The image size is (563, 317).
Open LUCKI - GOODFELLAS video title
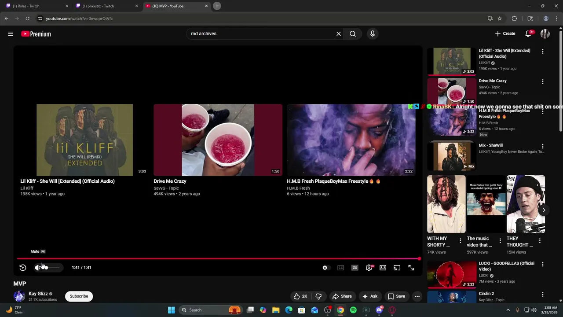pos(507,266)
